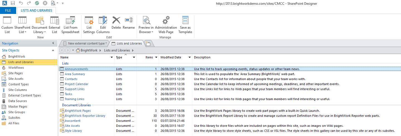Screen dimensions: 401x136
Task: Click the Edit Columns button
Action: point(103,25)
